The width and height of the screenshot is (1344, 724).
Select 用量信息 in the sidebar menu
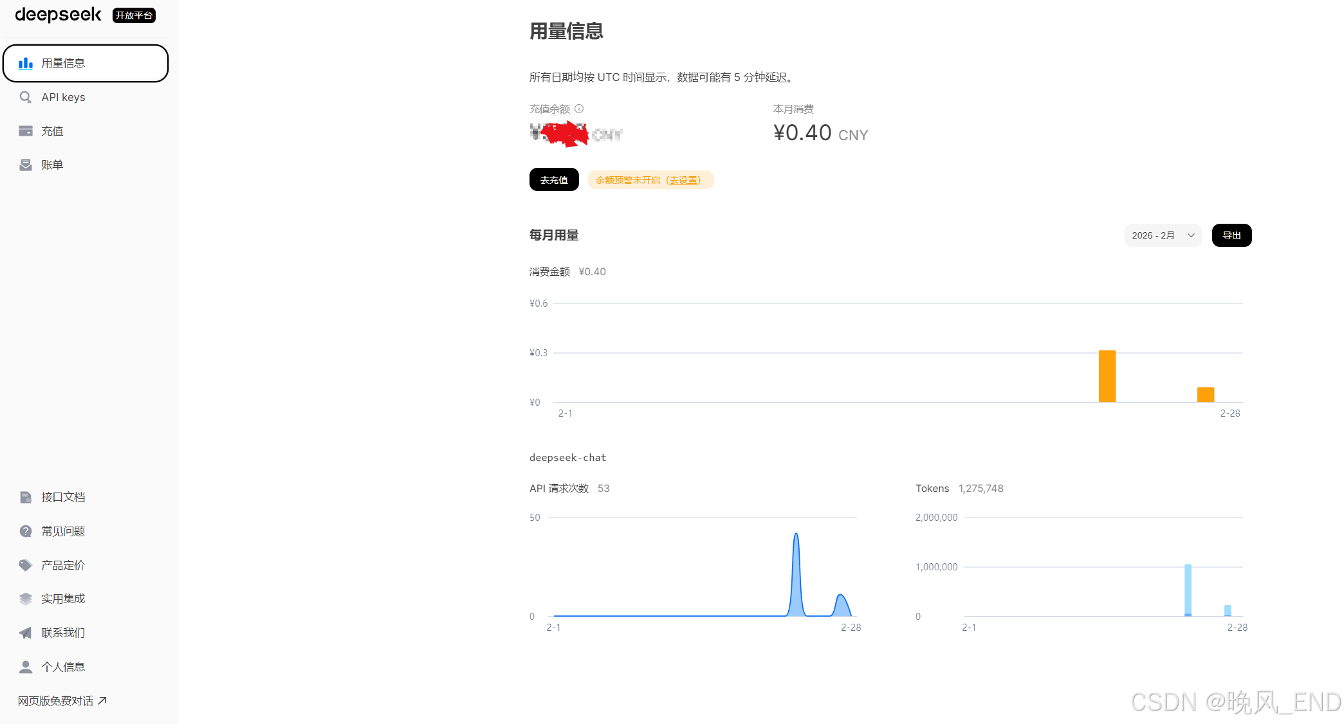click(x=62, y=63)
